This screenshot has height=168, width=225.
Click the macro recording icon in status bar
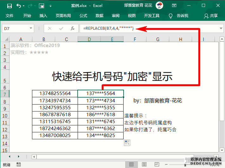click(x=19, y=165)
